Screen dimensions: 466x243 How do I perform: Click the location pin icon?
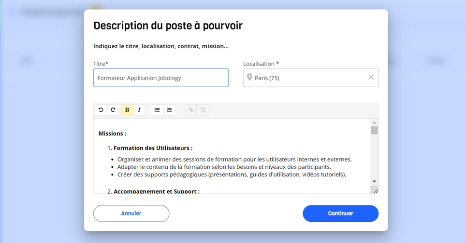click(x=249, y=77)
